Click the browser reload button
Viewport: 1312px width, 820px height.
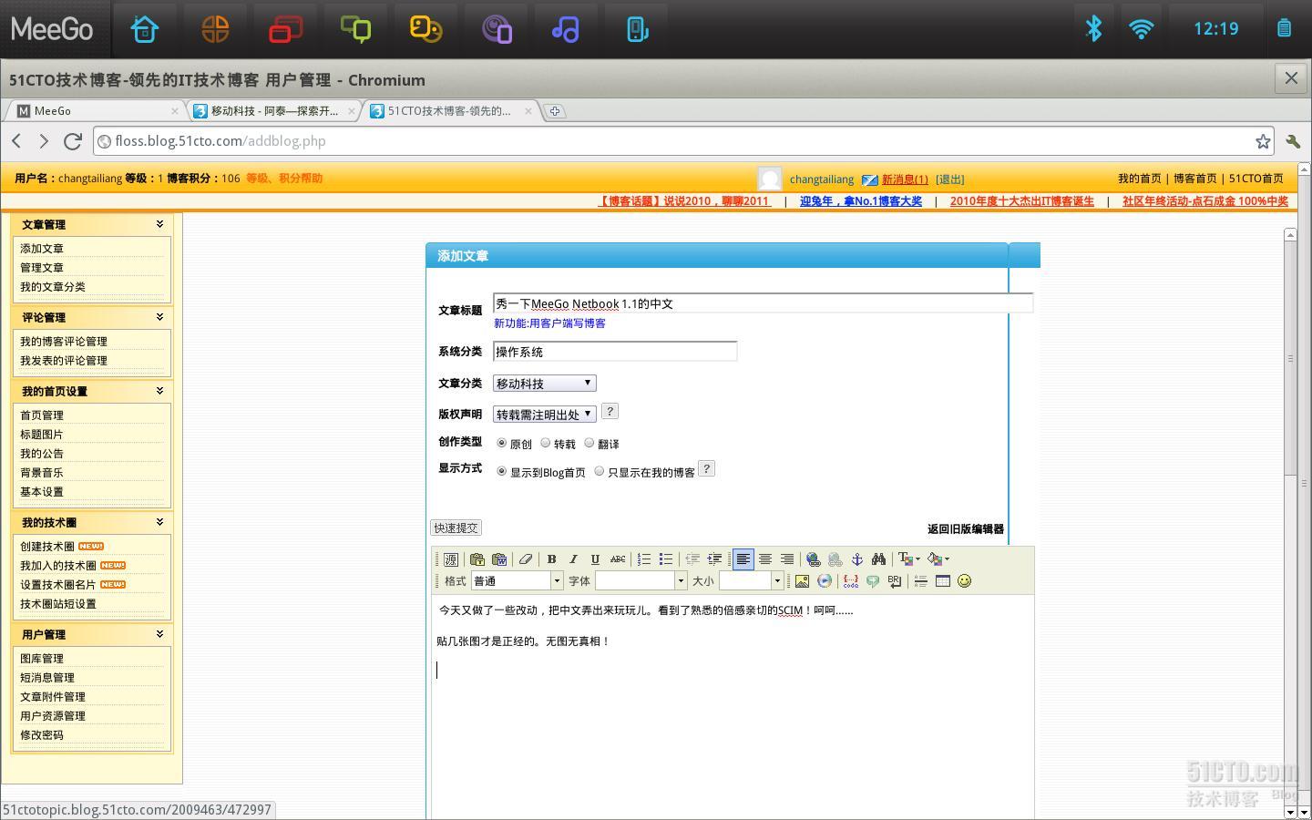pos(73,141)
